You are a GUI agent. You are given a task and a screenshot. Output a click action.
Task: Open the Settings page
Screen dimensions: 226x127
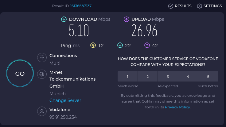[x=209, y=6]
